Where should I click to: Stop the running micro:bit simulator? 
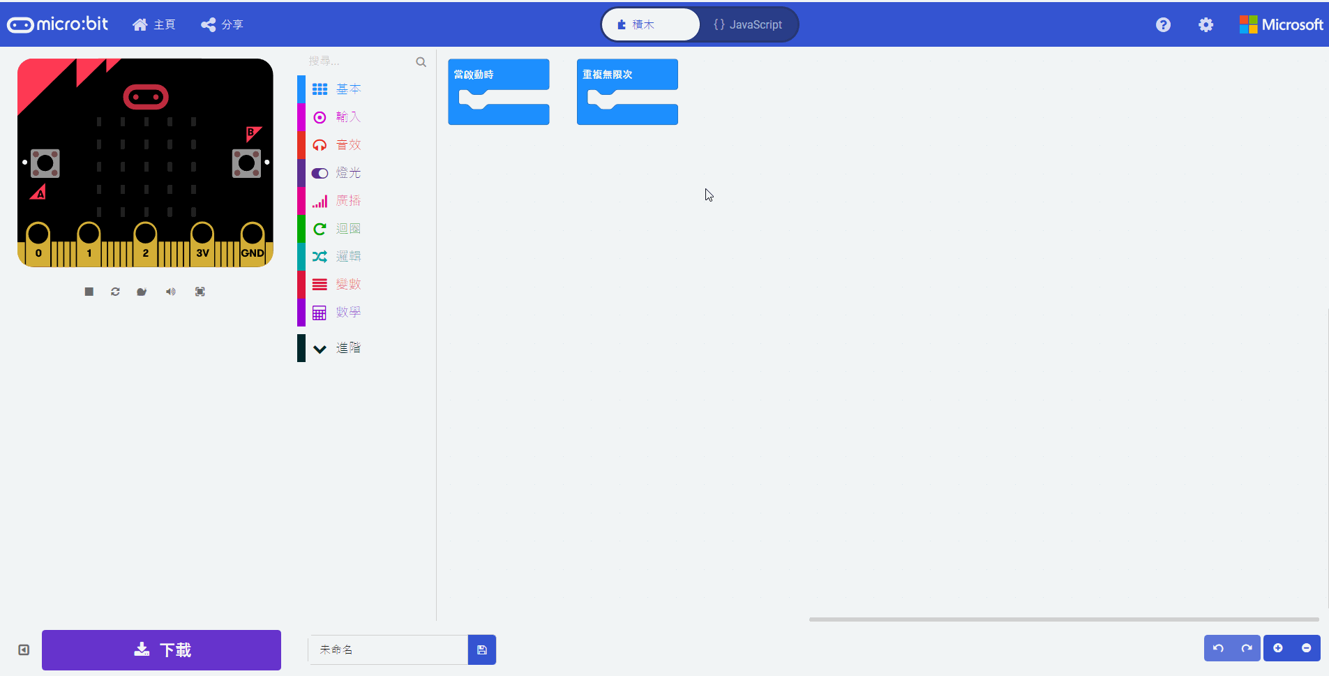(x=89, y=292)
